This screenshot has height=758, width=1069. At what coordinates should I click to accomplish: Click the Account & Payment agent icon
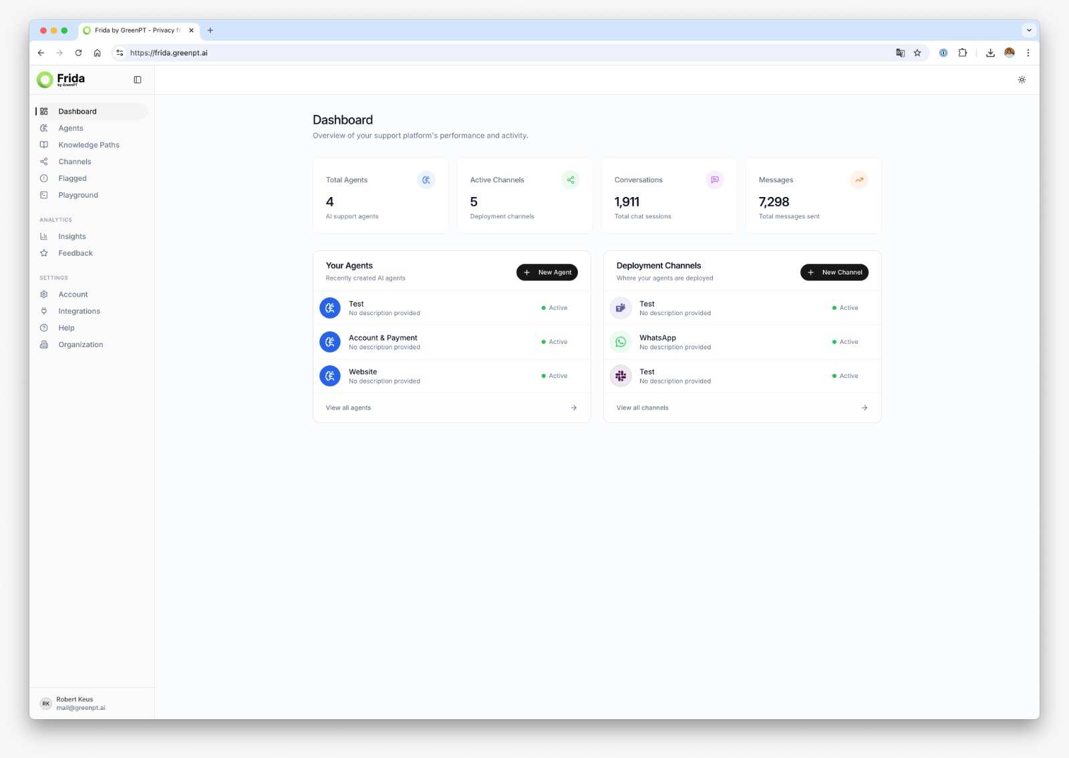330,342
